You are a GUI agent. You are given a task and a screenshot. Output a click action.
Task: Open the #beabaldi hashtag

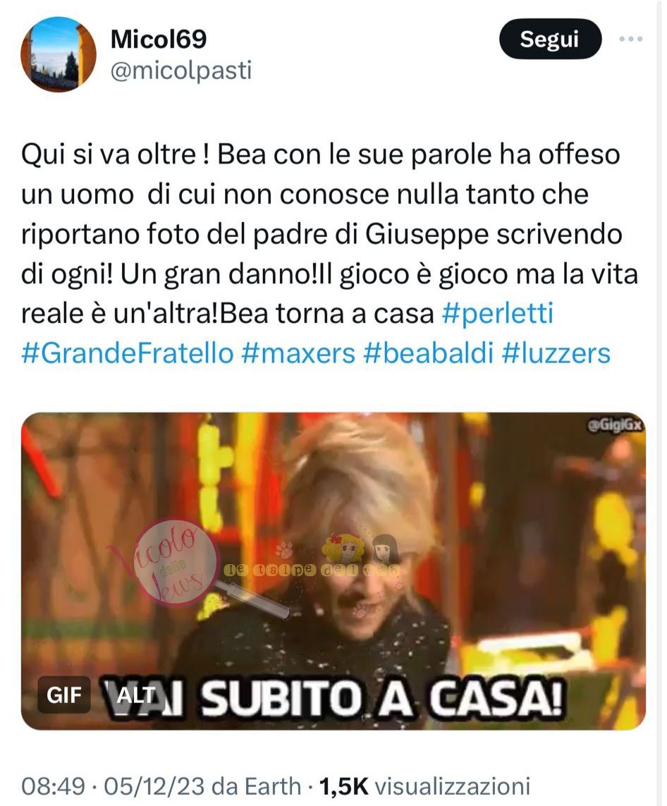pyautogui.click(x=429, y=353)
